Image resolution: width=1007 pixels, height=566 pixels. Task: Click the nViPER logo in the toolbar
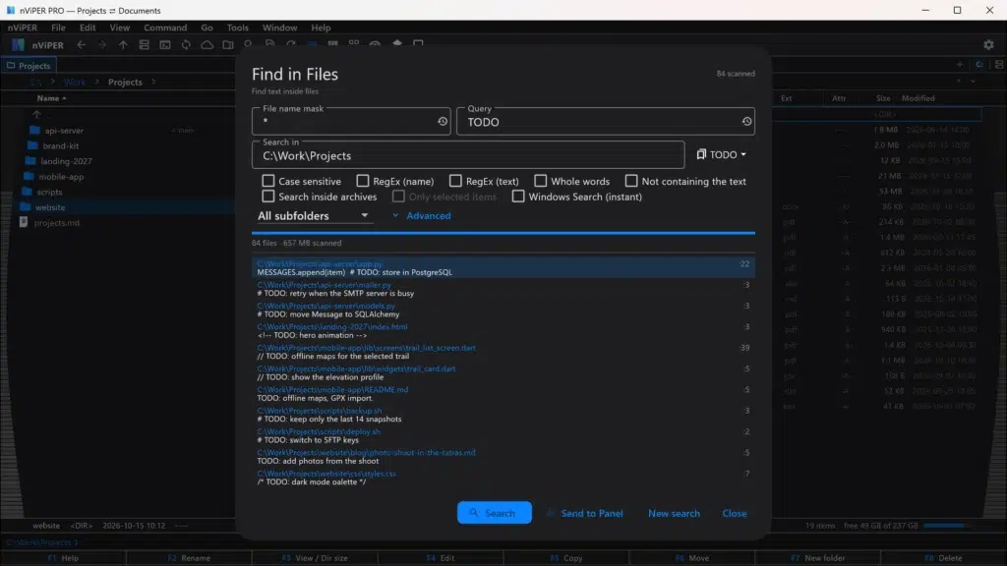[x=18, y=45]
